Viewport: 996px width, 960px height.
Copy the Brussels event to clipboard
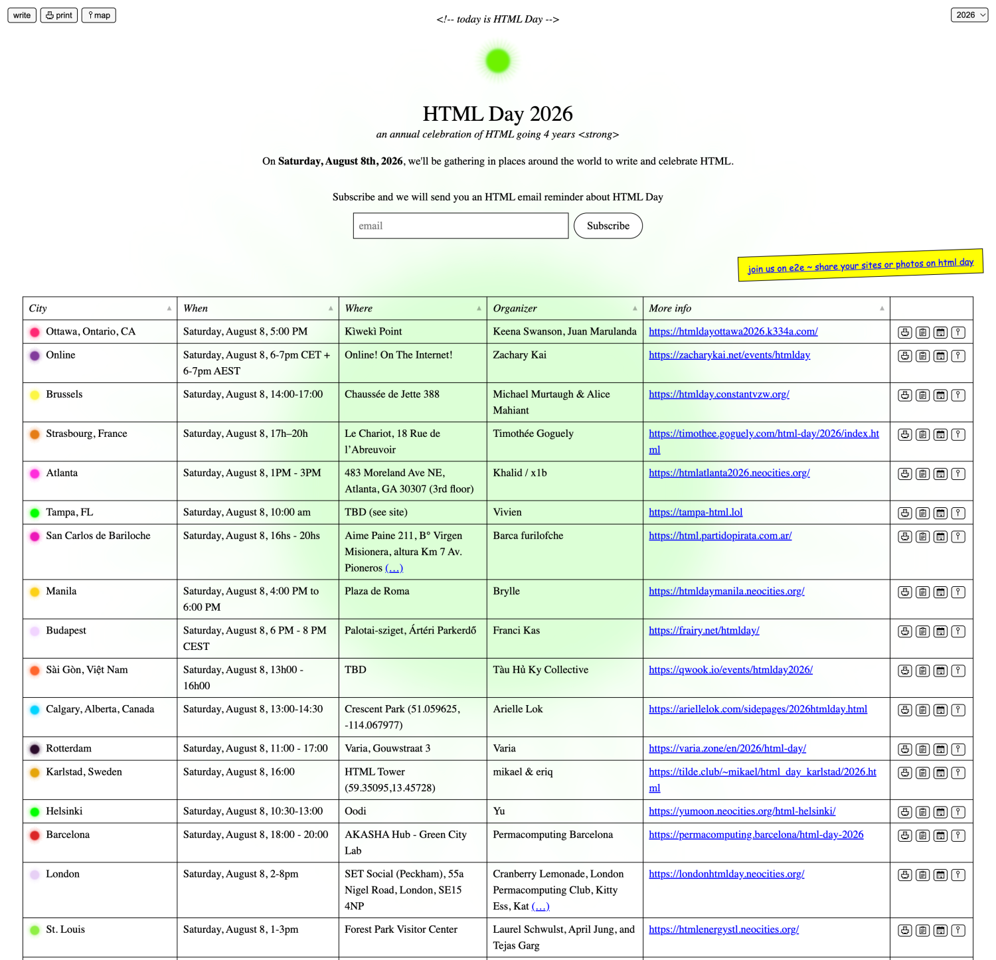[922, 395]
